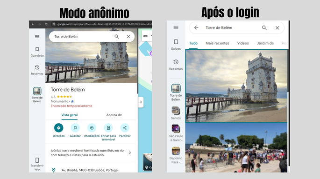The height and width of the screenshot is (179, 320).
Task: Open Recentes history in logged-in window sidebar
Action: [176, 65]
